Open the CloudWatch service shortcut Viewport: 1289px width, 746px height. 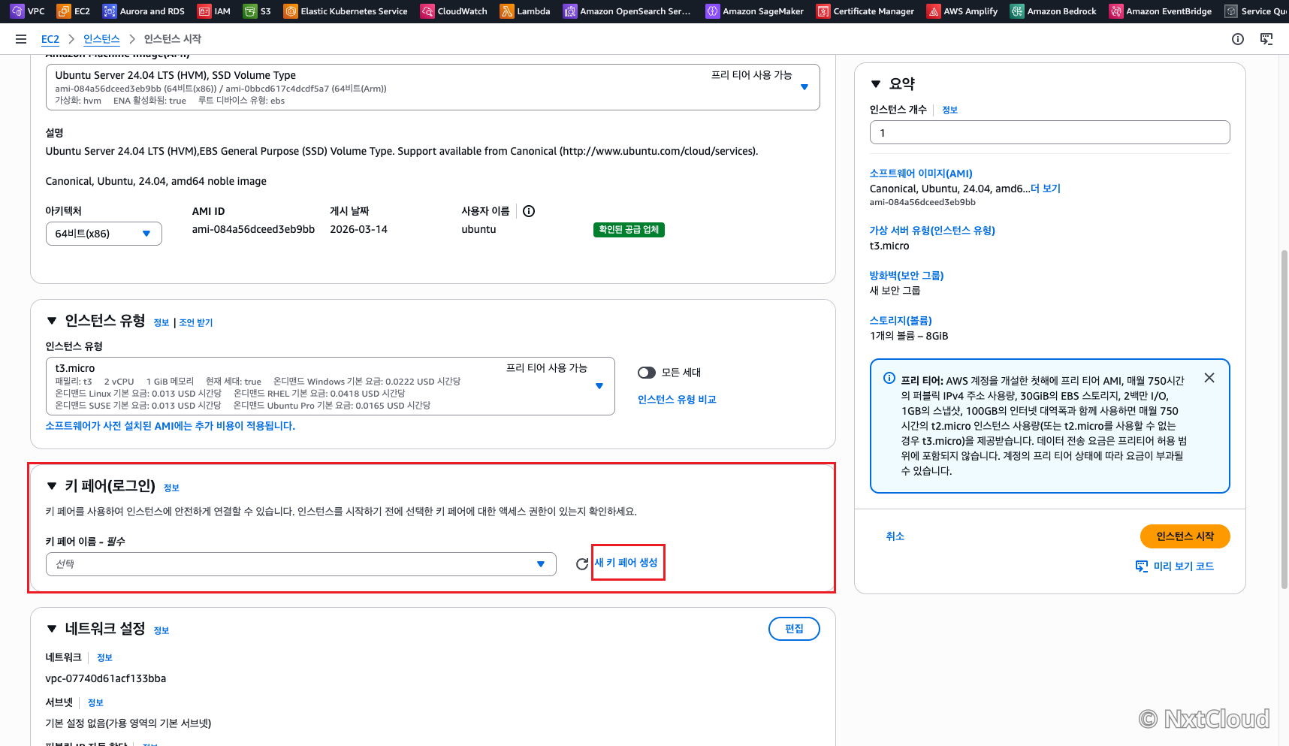[454, 11]
